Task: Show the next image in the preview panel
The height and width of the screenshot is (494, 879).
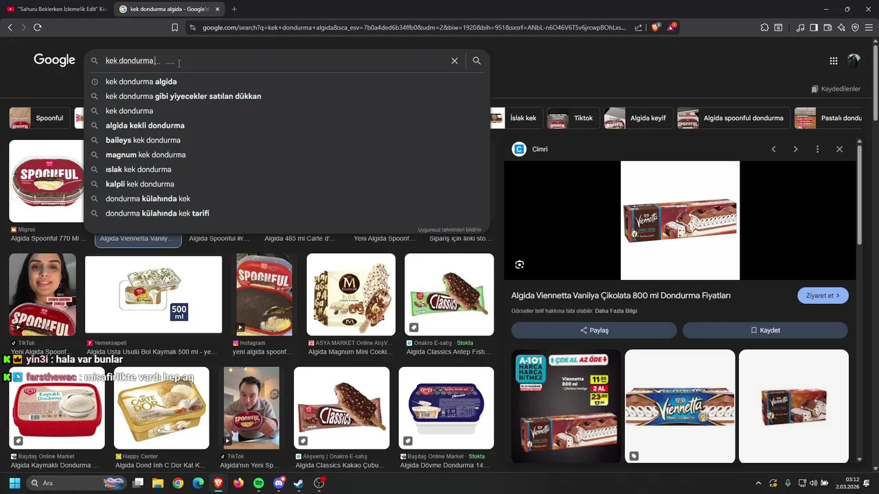Action: pos(795,149)
